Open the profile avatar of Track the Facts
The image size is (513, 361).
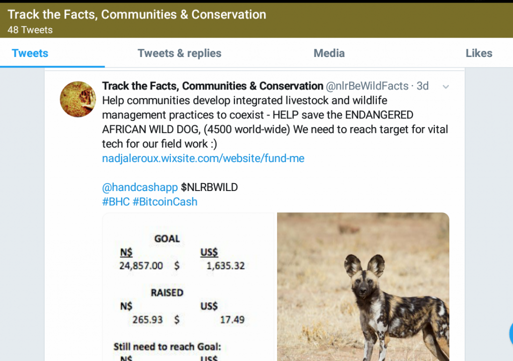(78, 99)
